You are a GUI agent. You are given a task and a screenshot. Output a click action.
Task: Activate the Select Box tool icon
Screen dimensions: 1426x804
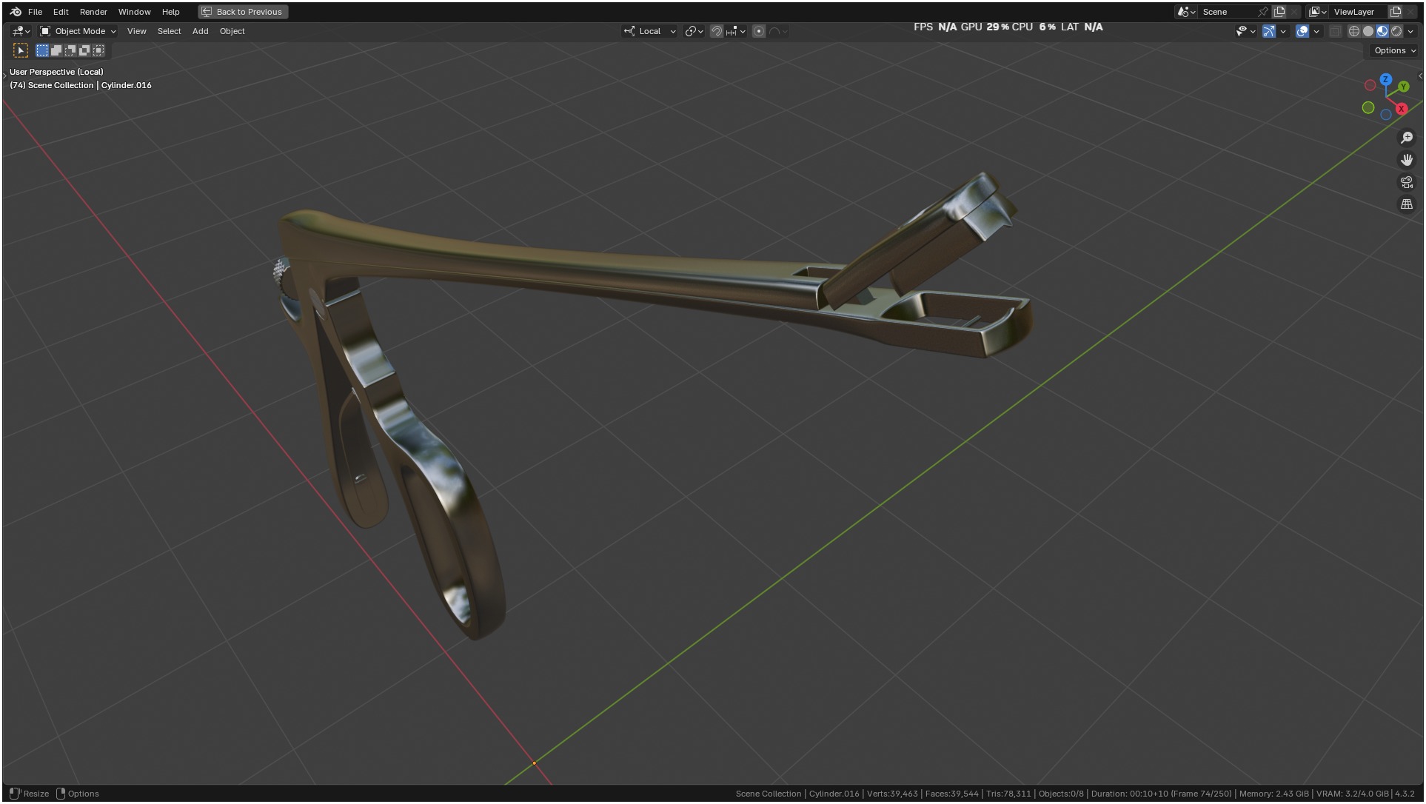[x=21, y=50]
